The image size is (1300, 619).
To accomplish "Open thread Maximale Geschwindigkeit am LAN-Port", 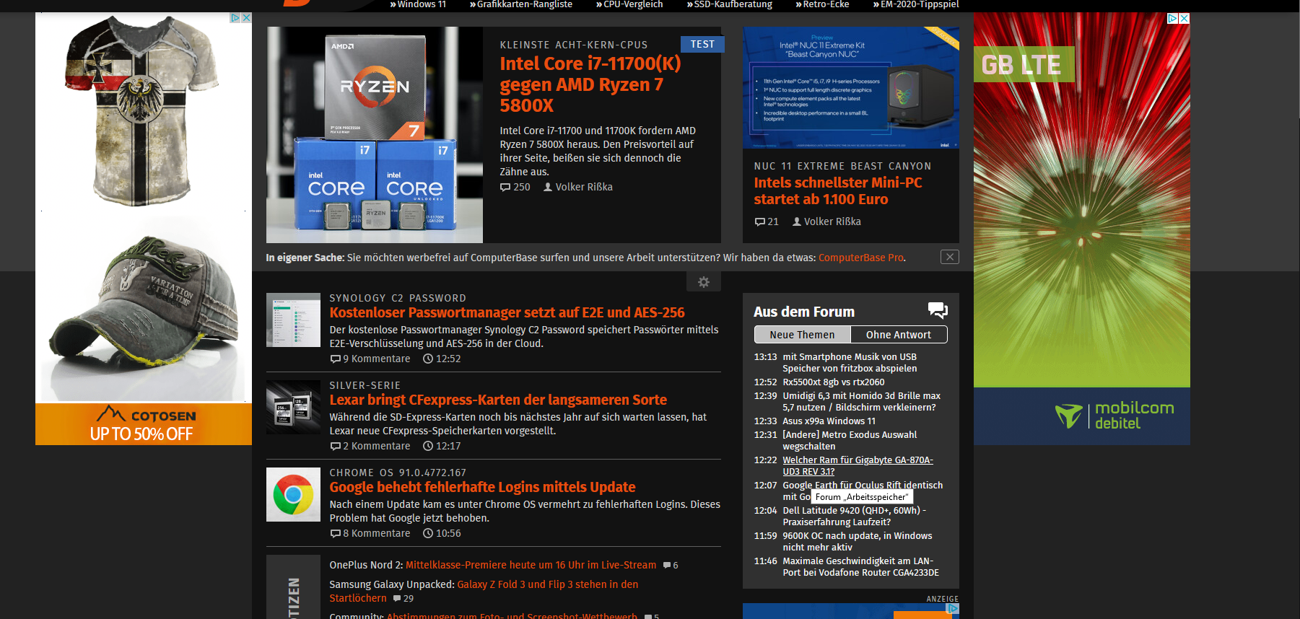I will 860,566.
